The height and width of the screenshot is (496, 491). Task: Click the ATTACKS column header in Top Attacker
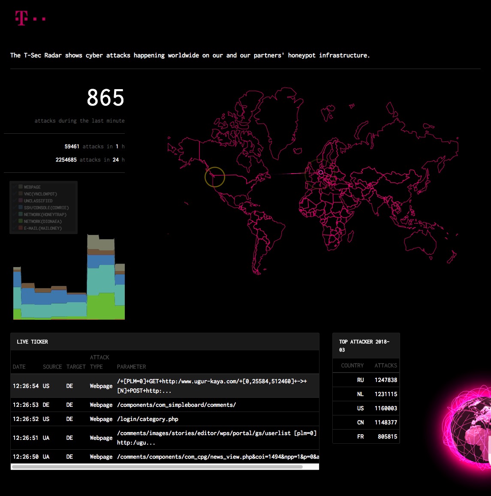[x=386, y=365]
